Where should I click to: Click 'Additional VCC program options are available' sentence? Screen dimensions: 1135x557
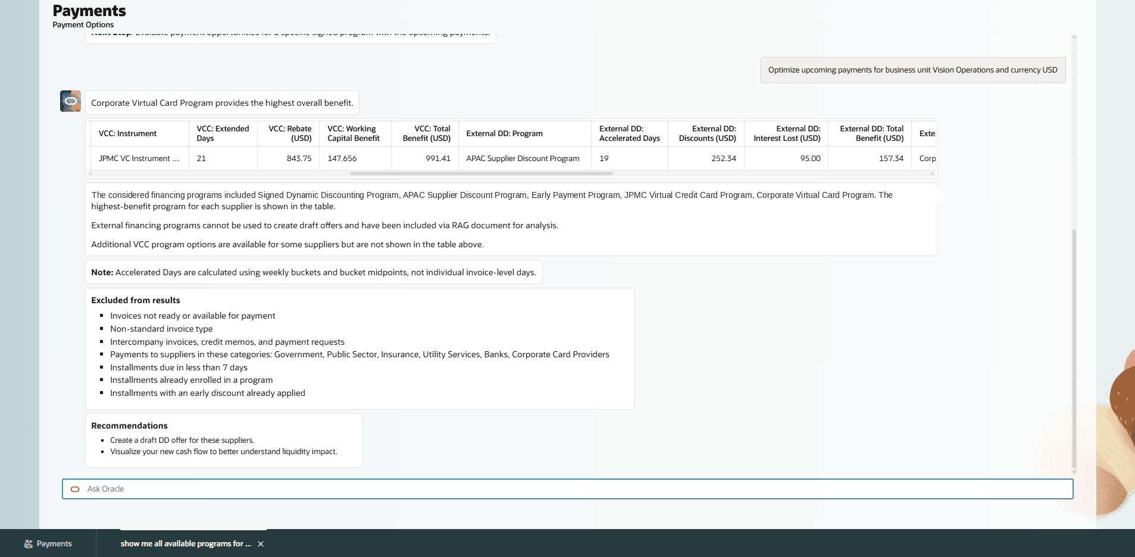(287, 244)
